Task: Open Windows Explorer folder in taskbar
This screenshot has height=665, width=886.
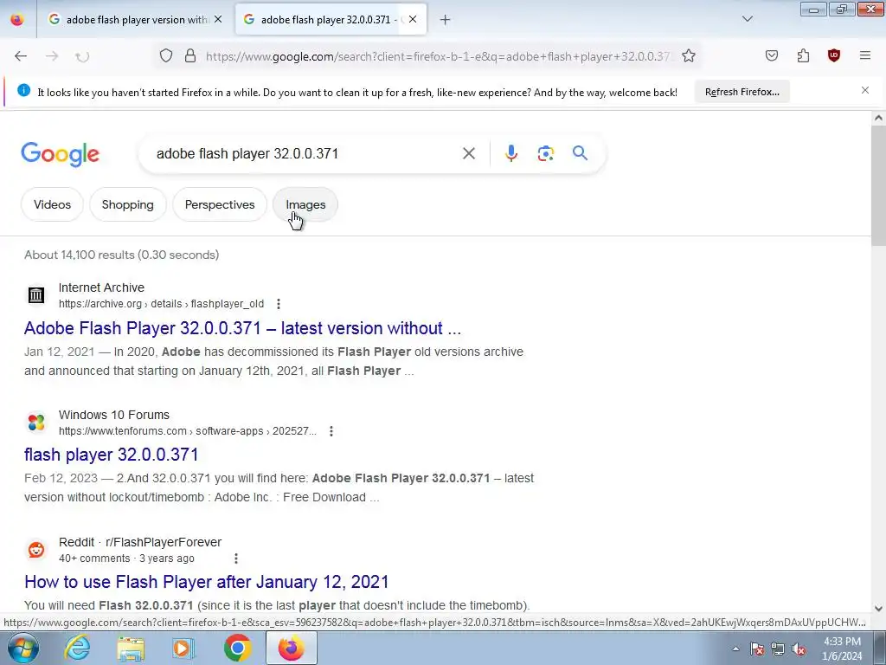Action: tap(131, 648)
